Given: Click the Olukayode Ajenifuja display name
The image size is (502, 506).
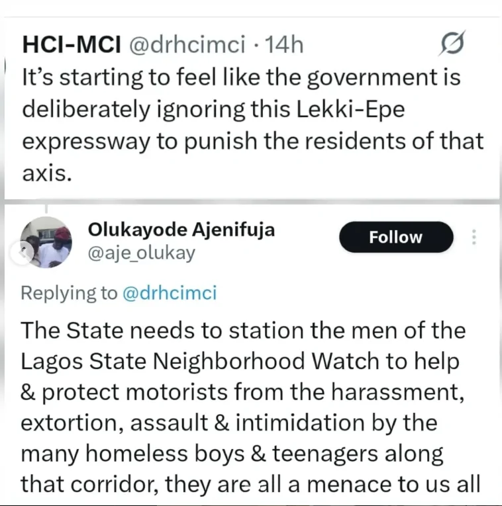Looking at the screenshot, I should click(181, 230).
